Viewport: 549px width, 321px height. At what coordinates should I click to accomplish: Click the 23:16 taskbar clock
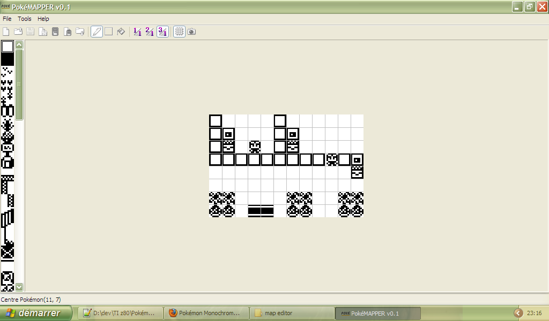tap(535, 314)
